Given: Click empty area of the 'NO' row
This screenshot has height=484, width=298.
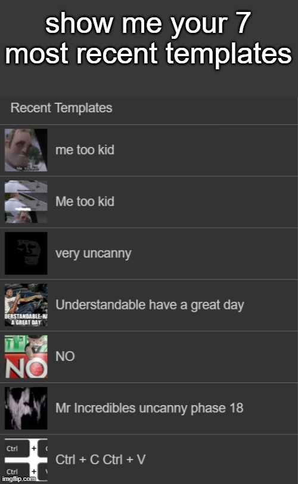Looking at the screenshot, I should tap(185, 357).
